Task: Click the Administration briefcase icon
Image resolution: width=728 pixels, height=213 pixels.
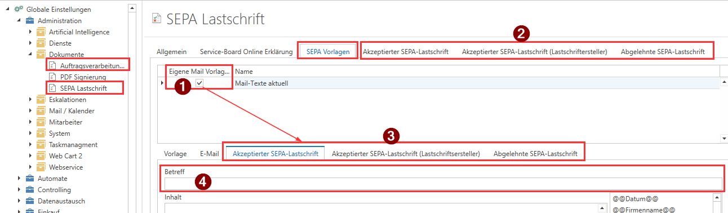Action: click(x=30, y=20)
